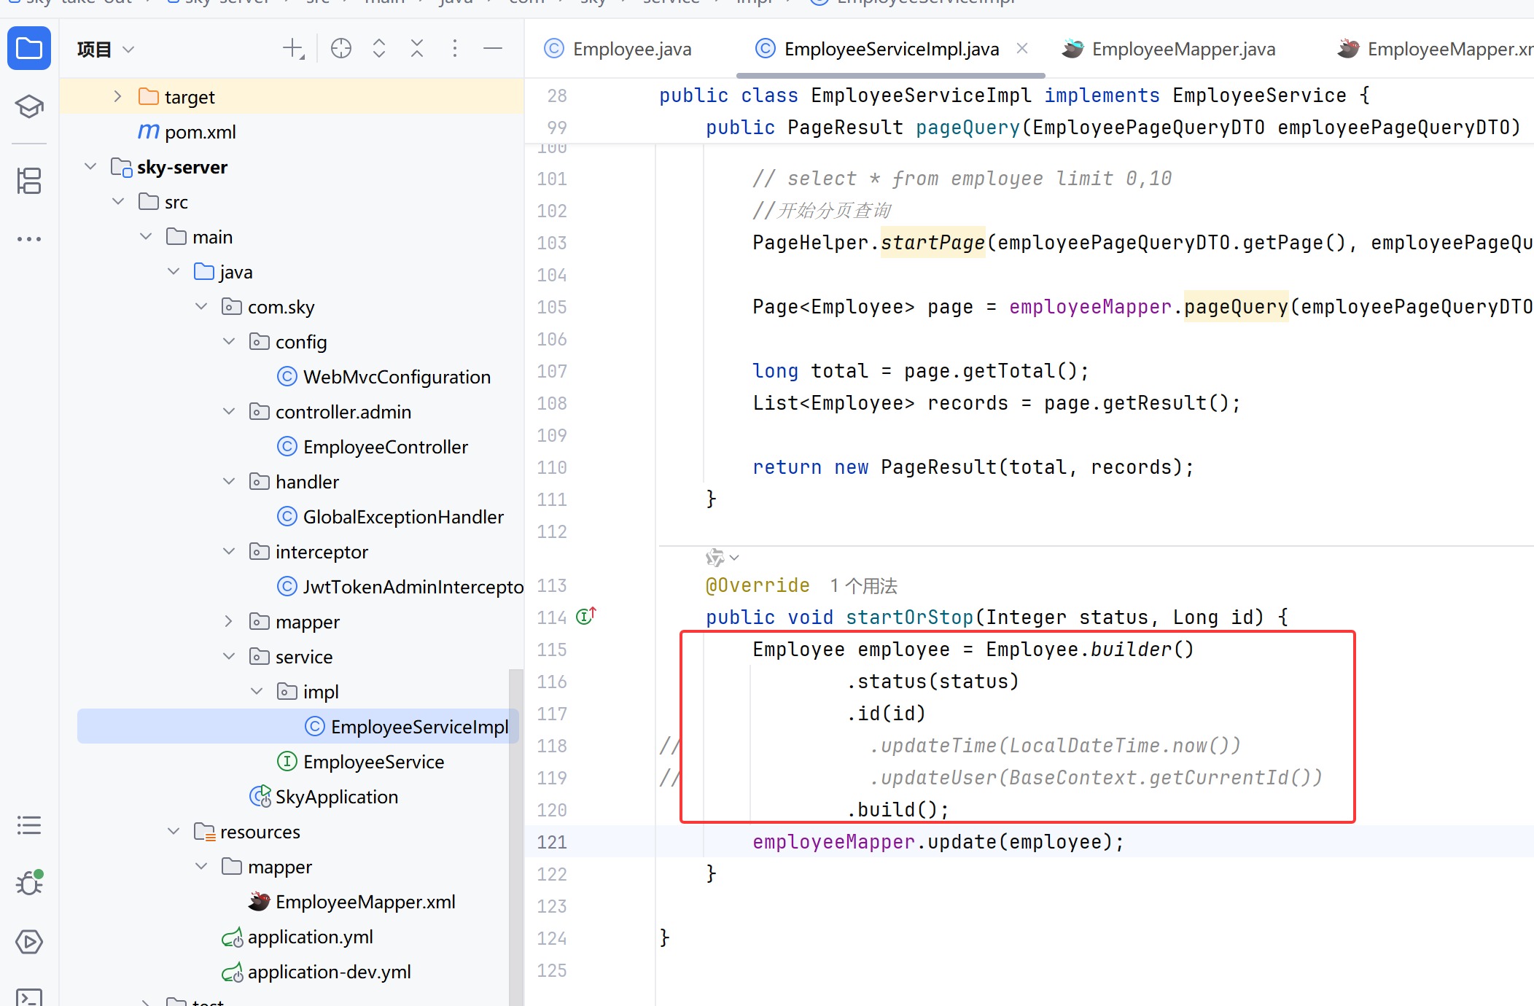1534x1006 pixels.
Task: Switch to the EmployeeMapper.java tab
Action: click(x=1169, y=49)
